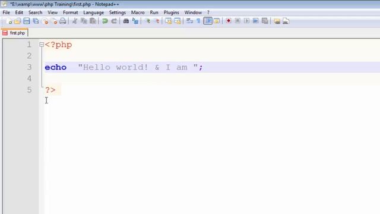This screenshot has height=214, width=380.
Task: Open the ? help menu
Action: (x=208, y=12)
